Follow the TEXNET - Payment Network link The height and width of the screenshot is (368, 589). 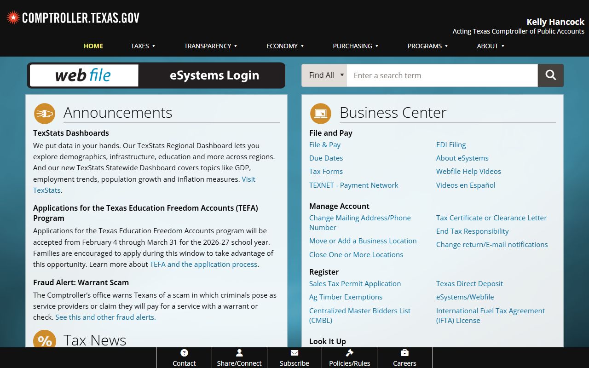point(353,185)
